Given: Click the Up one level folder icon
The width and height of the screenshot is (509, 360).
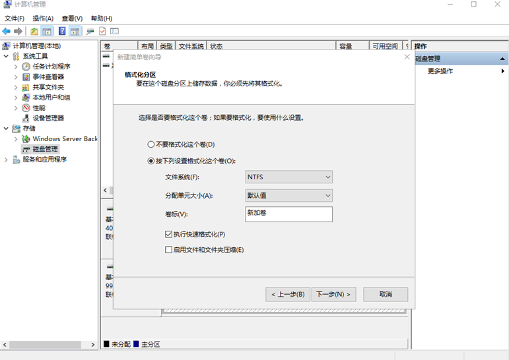Looking at the screenshot, I should 34,31.
